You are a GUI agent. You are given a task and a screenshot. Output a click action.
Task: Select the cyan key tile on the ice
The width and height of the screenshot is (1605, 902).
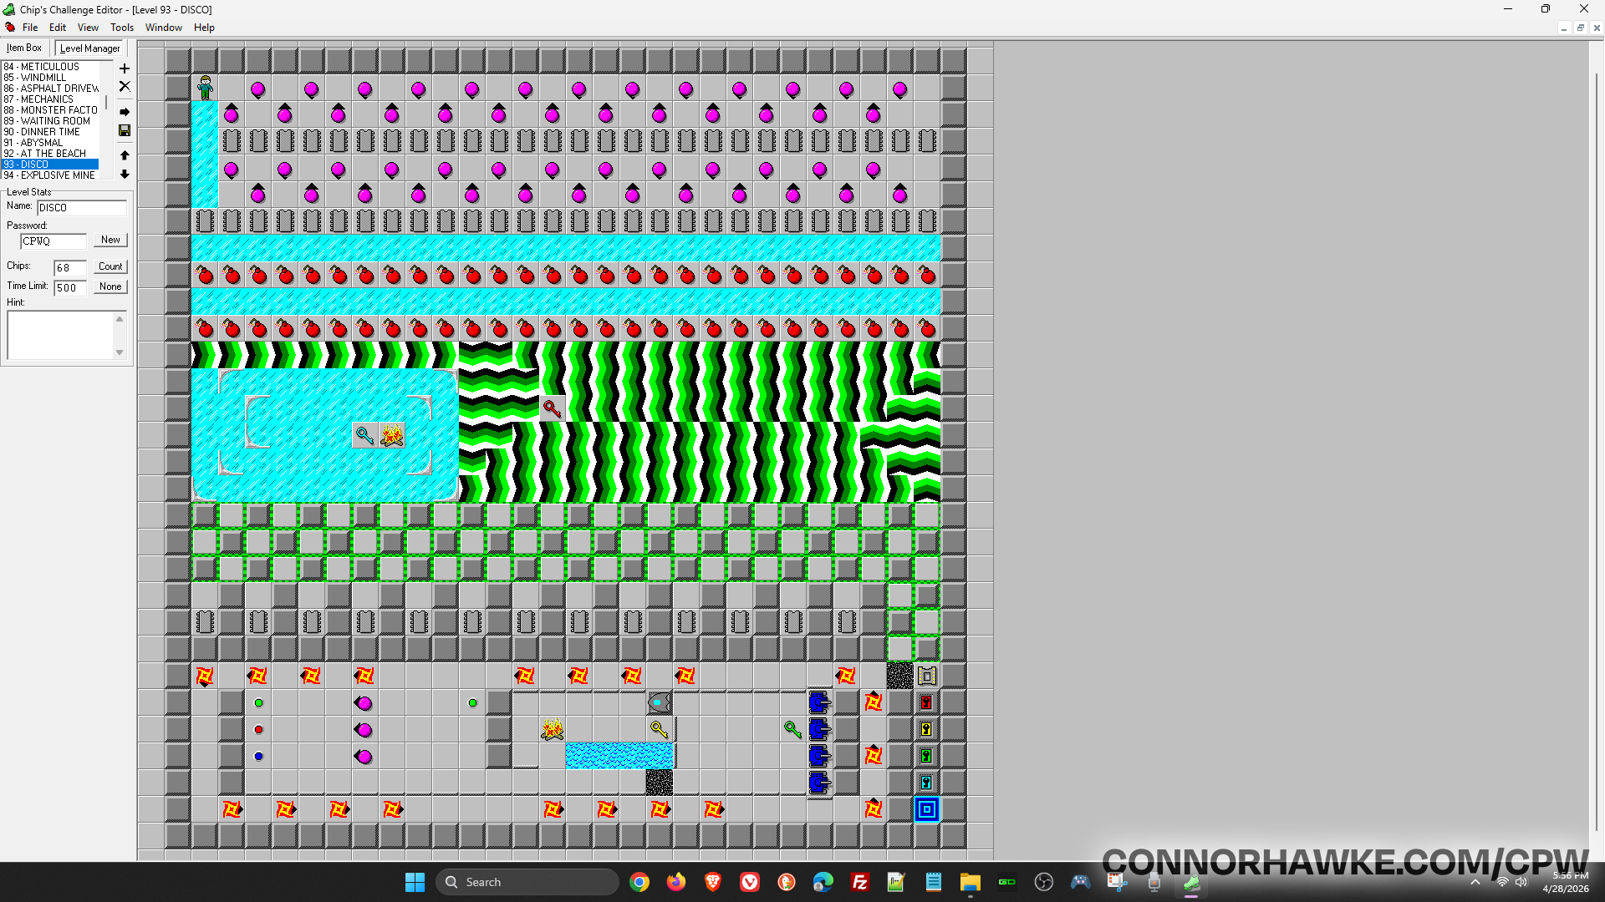tap(365, 435)
